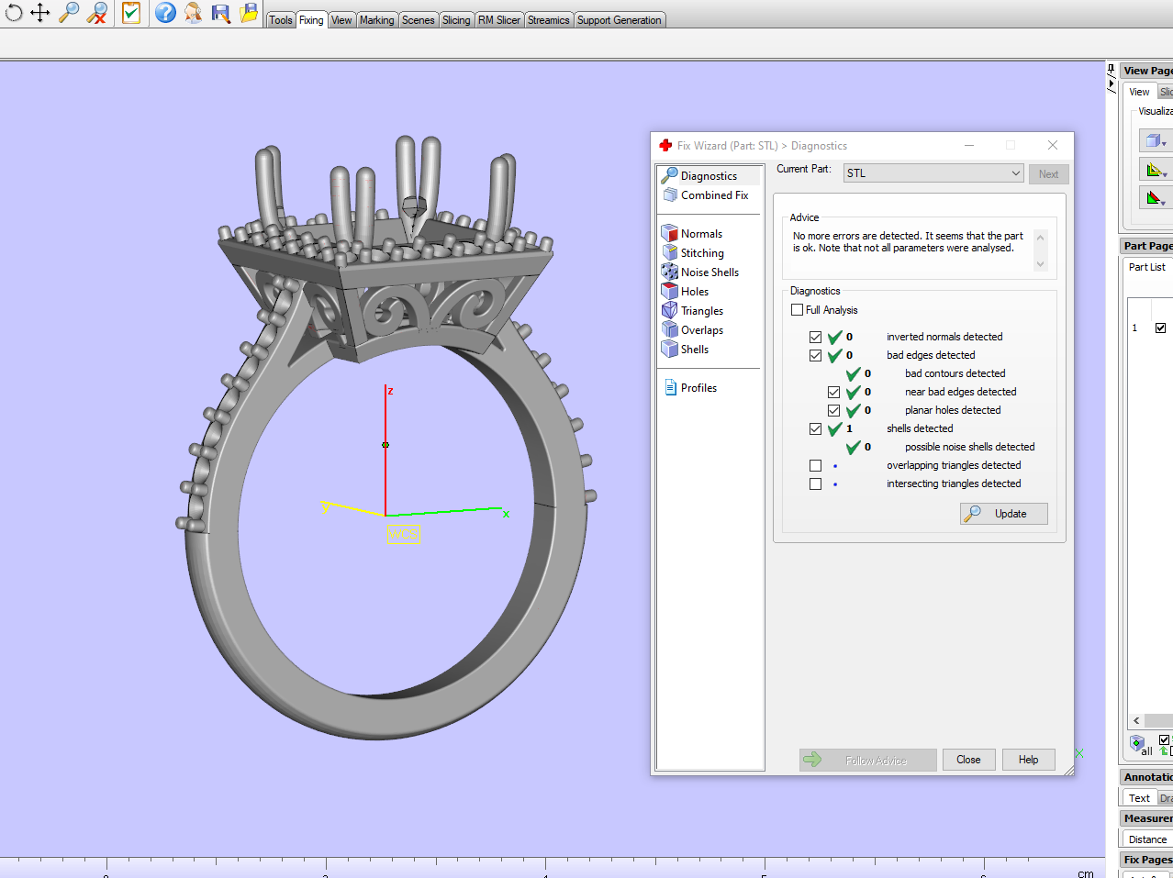Open the Triangles fix page
This screenshot has height=878, width=1173.
701,311
